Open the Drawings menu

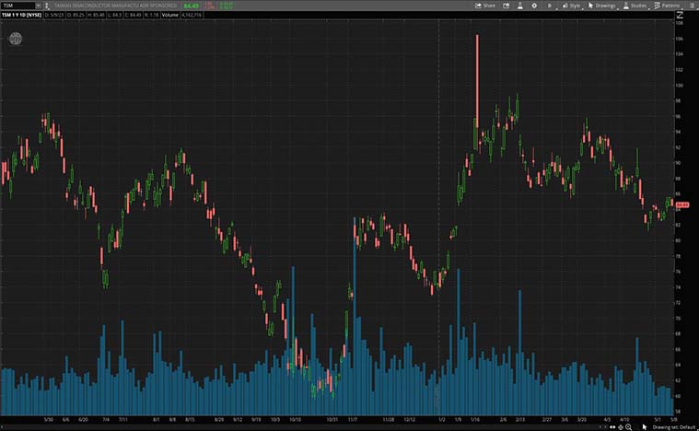click(601, 6)
